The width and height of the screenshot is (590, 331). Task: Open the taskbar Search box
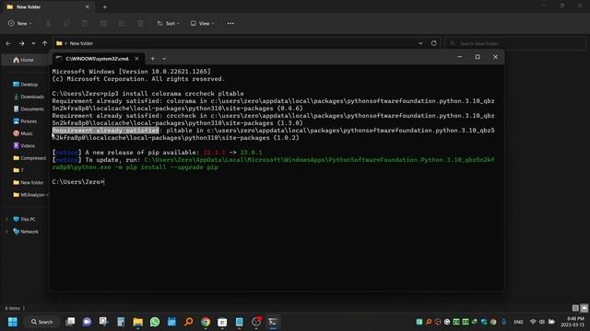point(42,322)
